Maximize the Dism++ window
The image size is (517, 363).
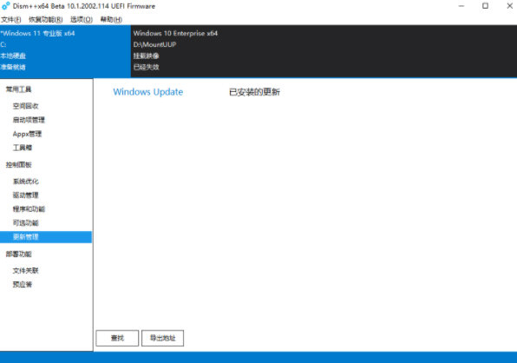tap(486, 6)
